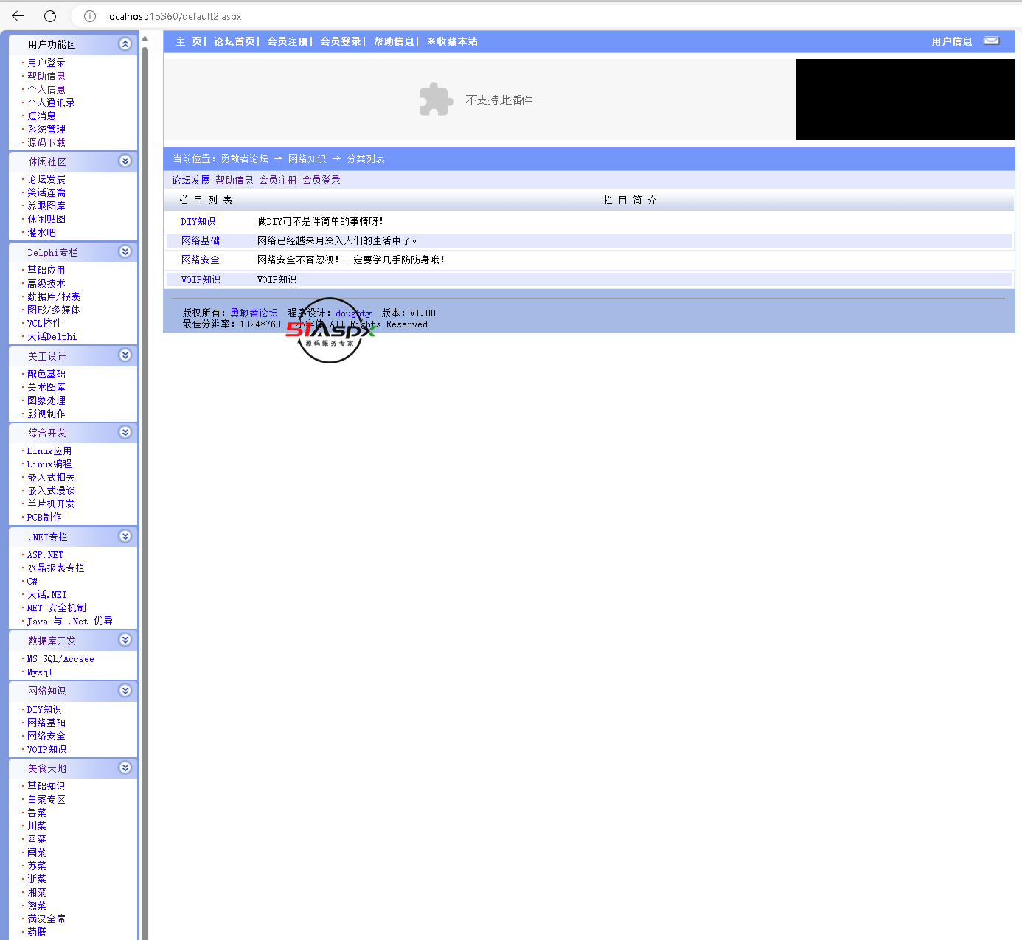Click 会员注册 in the sub navigation bar
Viewport: 1022px width, 940px height.
coord(278,180)
